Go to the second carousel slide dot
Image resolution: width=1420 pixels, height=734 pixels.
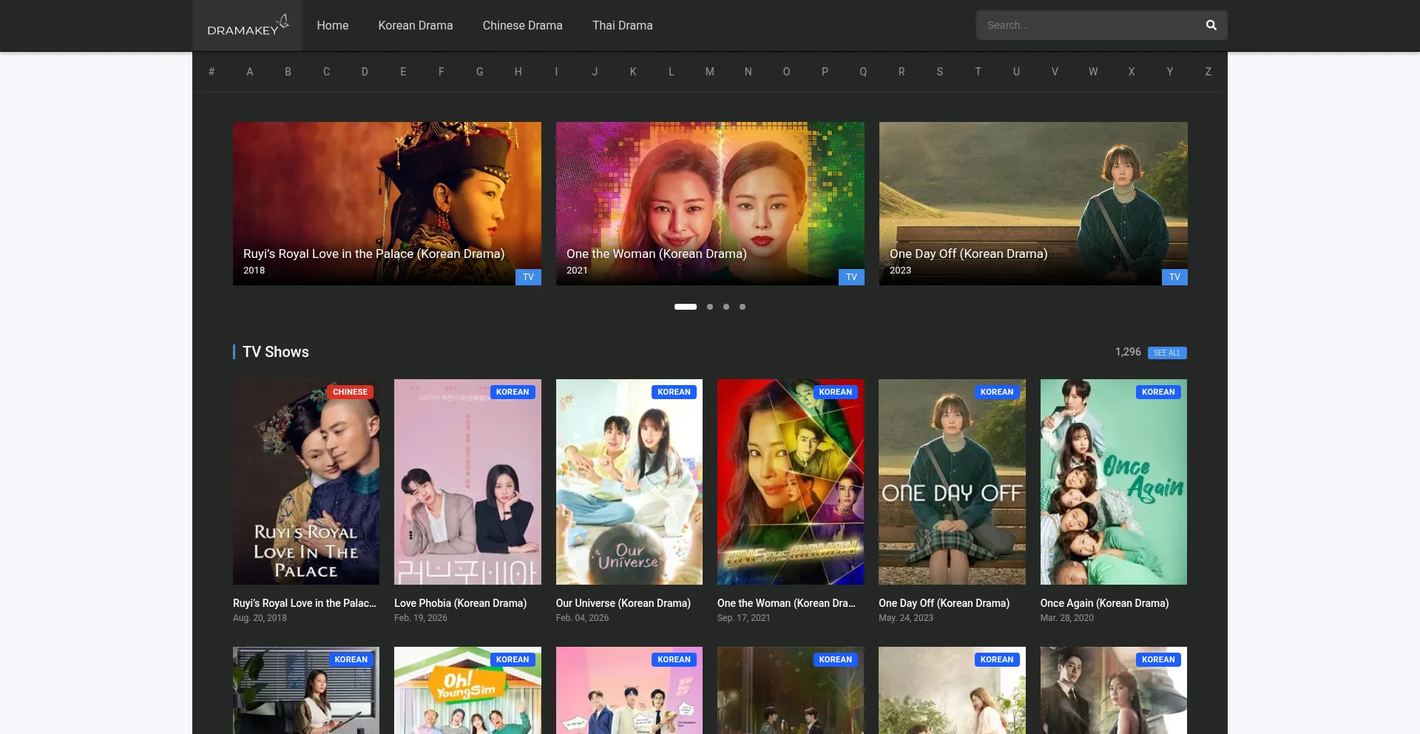710,307
